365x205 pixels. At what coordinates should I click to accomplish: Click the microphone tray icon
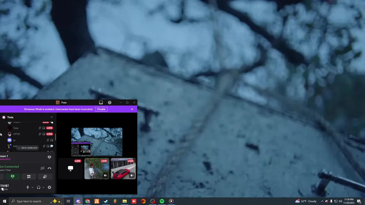(331, 201)
